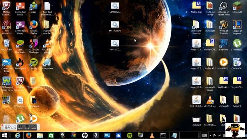Select the fml-1.8-8.0 jar file
Viewport: 247px width, 139px height.
tap(196, 102)
